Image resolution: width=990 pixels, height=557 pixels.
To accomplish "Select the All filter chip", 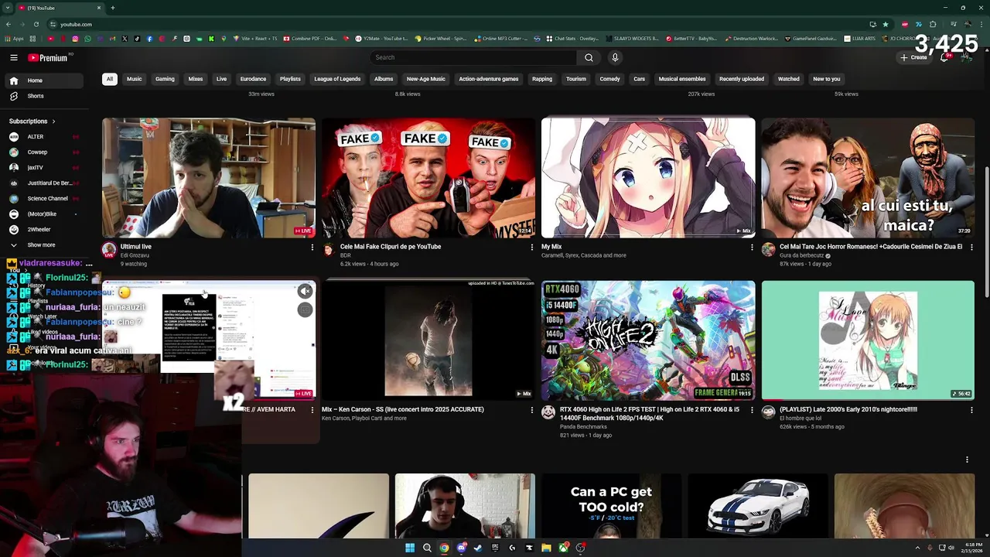I will (110, 79).
